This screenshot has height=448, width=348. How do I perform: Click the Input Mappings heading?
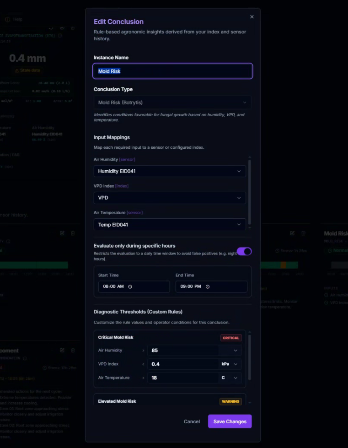(x=112, y=137)
